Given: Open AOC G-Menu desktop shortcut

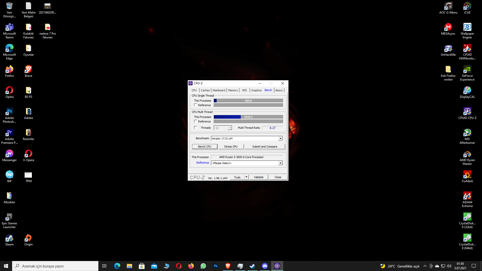Looking at the screenshot, I should click(448, 8).
